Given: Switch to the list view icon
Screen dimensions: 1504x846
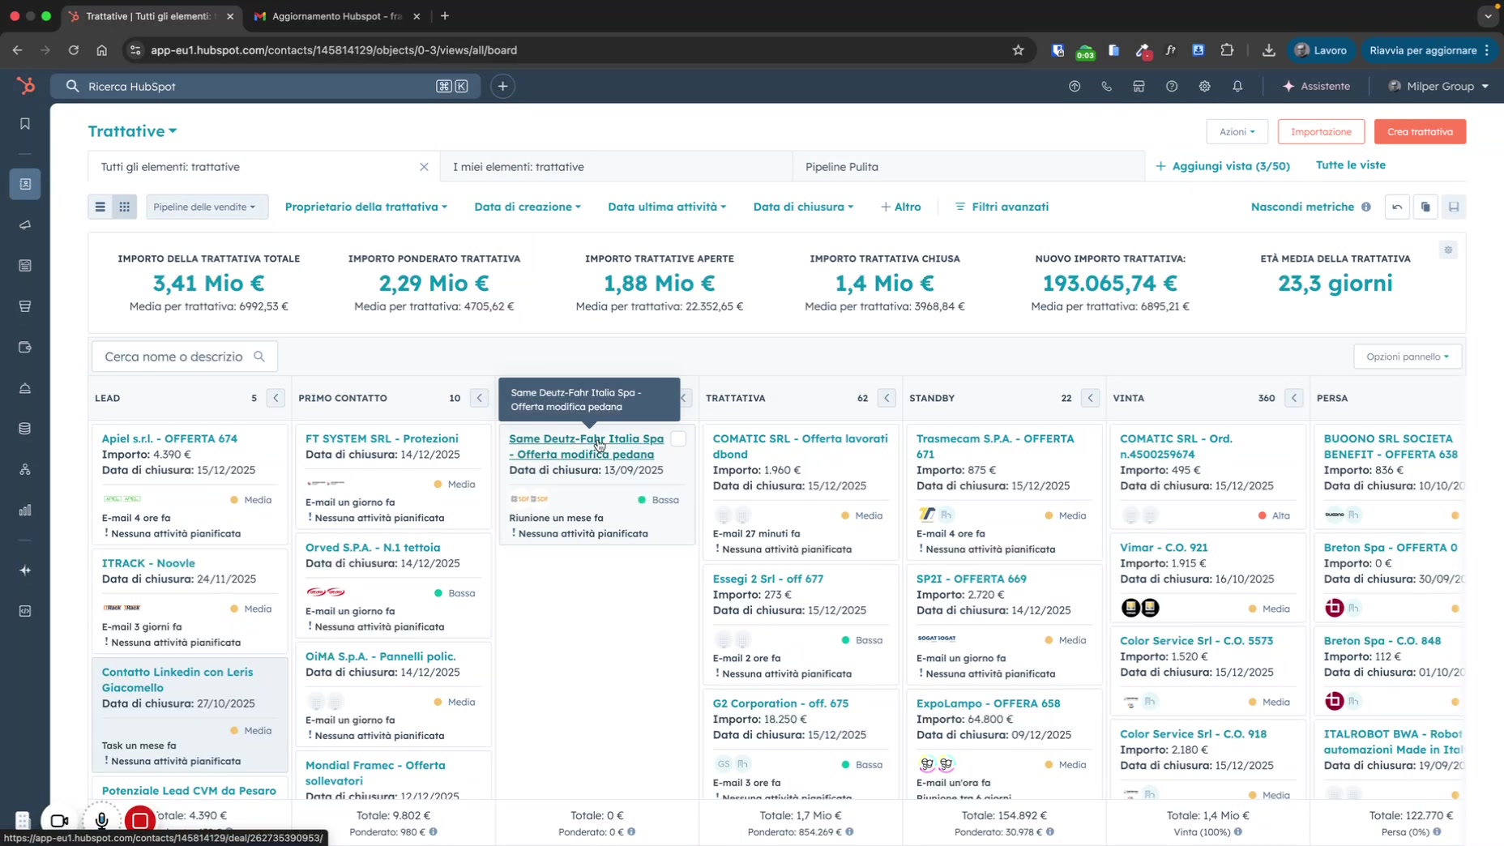Looking at the screenshot, I should 100,207.
